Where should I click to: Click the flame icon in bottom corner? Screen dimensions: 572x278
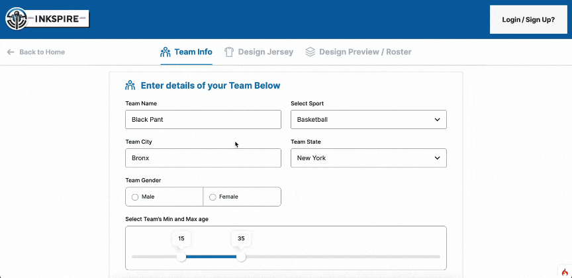tap(563, 271)
